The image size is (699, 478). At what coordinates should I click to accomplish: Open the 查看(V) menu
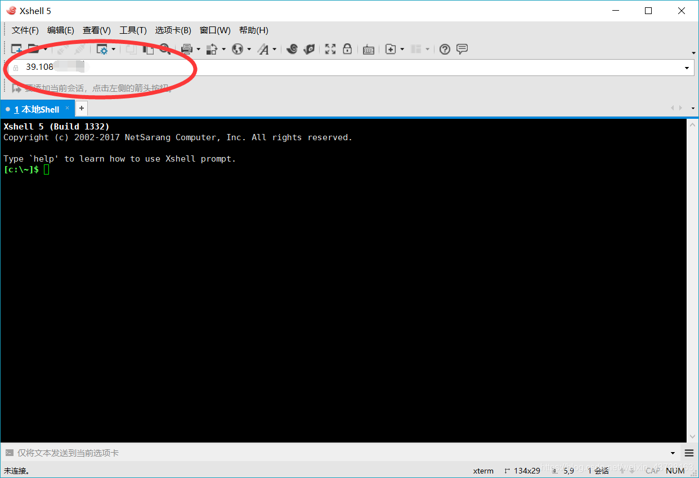(x=97, y=30)
